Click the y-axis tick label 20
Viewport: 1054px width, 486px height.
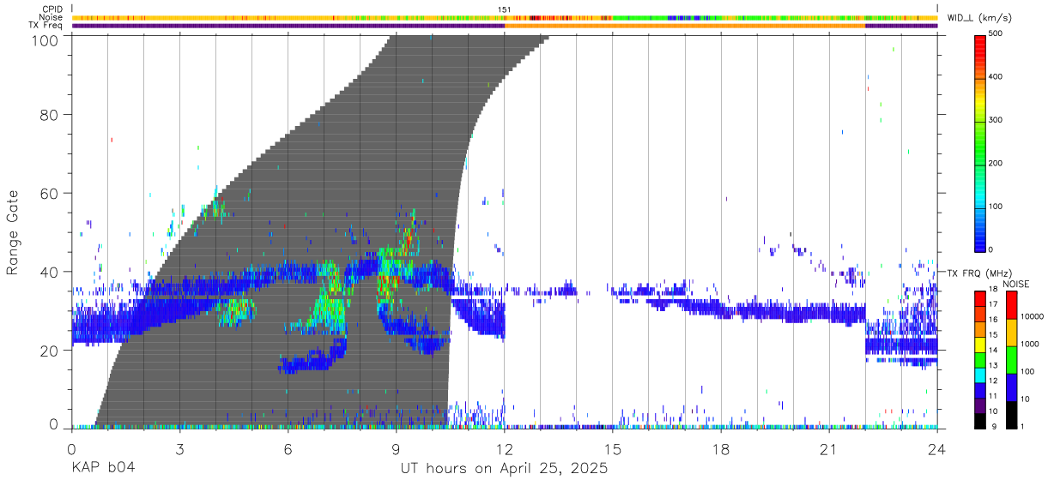point(50,351)
